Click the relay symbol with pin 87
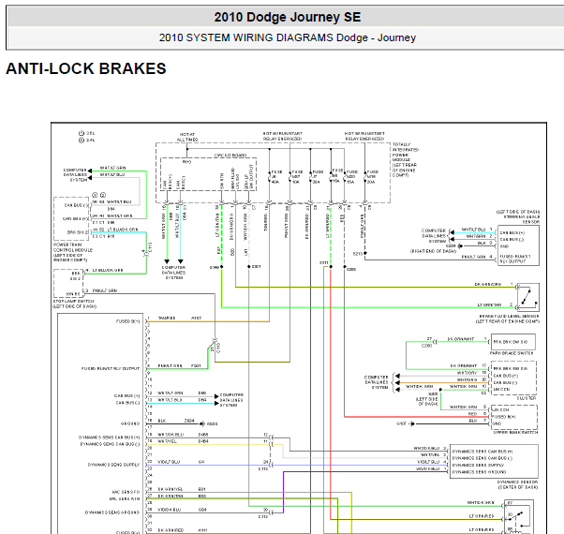 (x=519, y=517)
